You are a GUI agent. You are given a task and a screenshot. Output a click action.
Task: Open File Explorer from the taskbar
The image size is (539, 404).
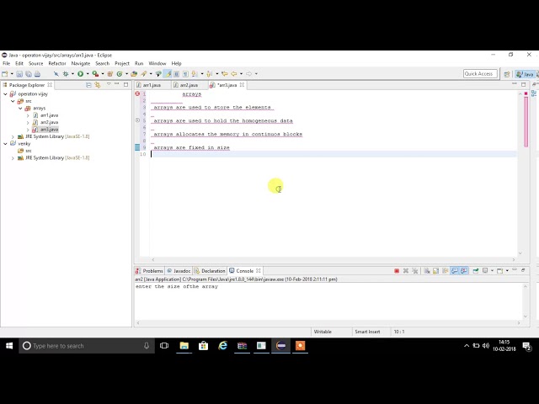tap(184, 346)
